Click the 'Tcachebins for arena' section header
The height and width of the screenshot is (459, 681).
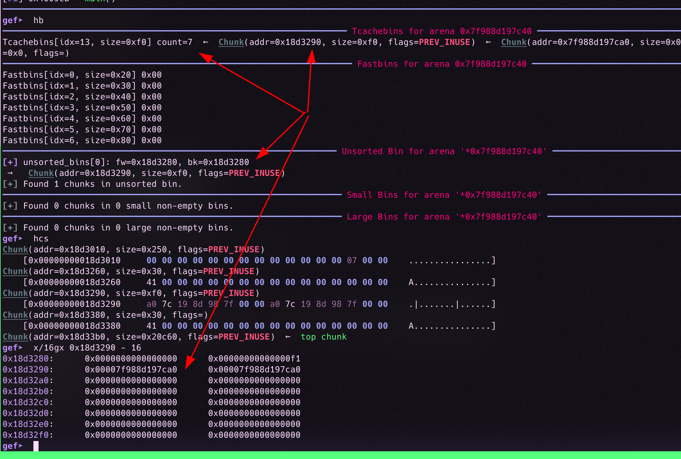point(442,31)
